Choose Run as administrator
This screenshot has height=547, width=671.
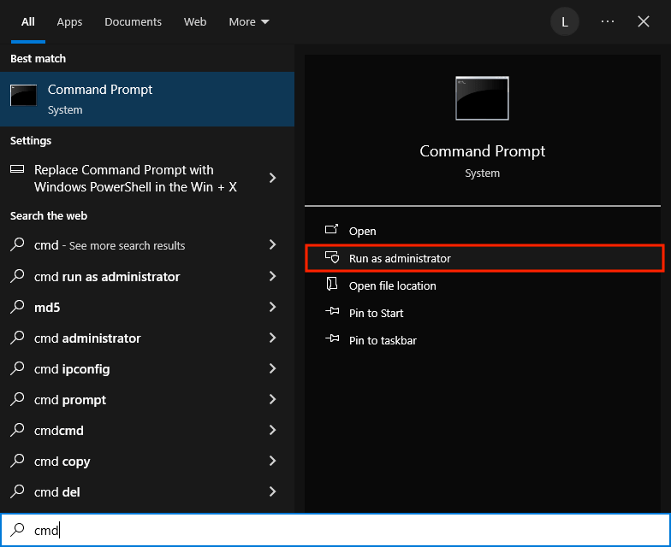pyautogui.click(x=400, y=258)
